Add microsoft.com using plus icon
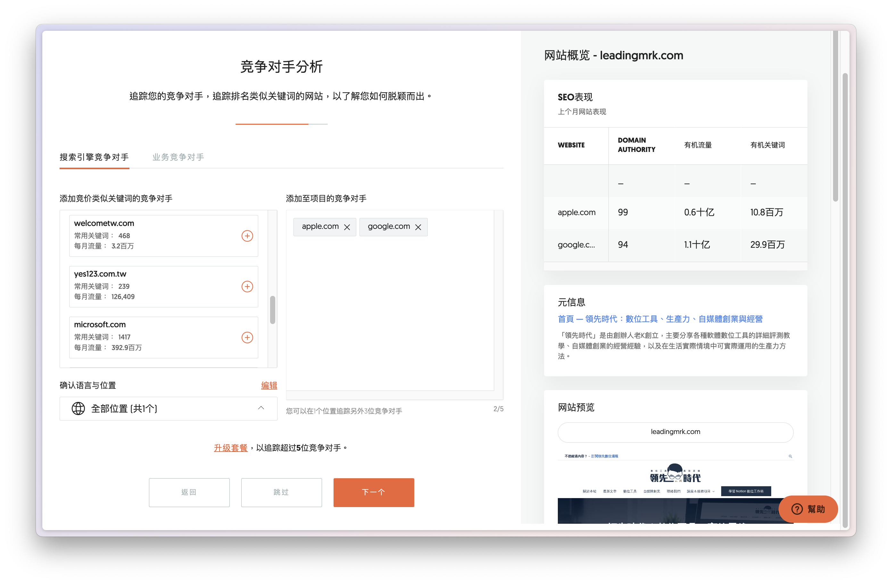The width and height of the screenshot is (892, 584). point(247,338)
